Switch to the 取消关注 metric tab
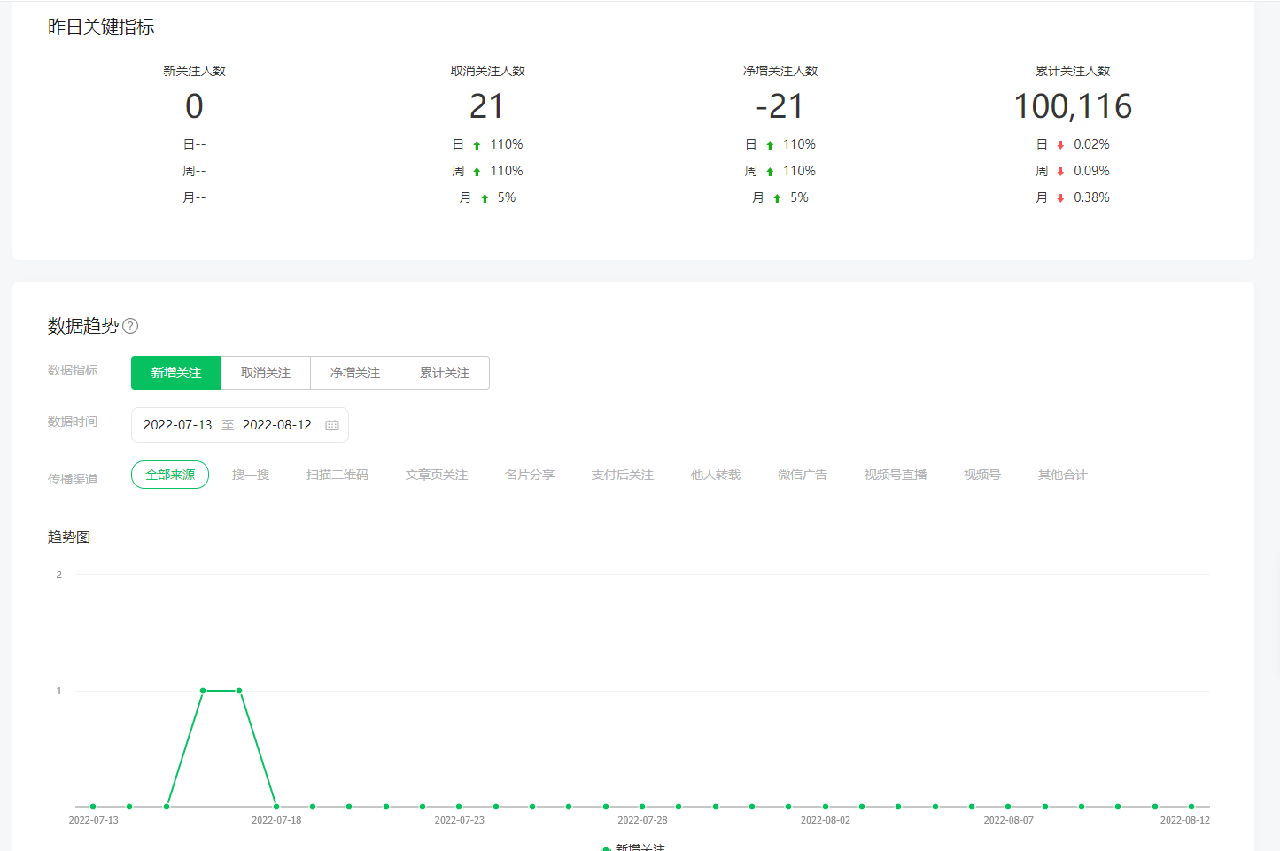Screen dimensions: 1280x851 [x=266, y=373]
